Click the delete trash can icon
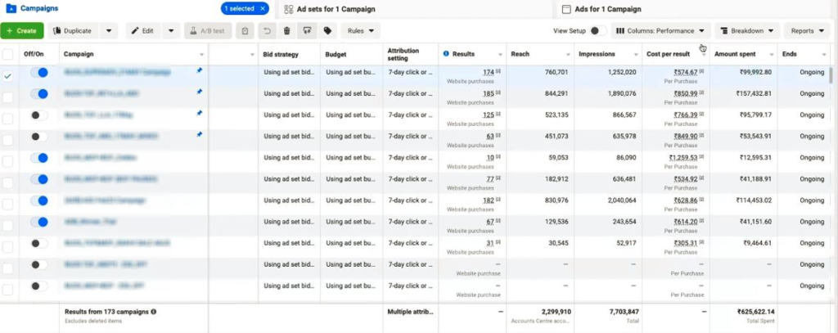Viewport: 838px width, 333px height. click(x=286, y=31)
